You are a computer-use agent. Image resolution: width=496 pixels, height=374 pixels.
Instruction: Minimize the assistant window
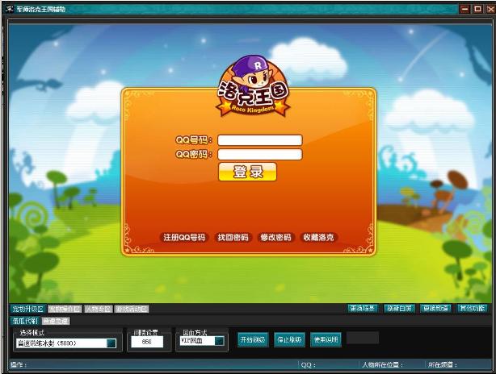click(464, 8)
